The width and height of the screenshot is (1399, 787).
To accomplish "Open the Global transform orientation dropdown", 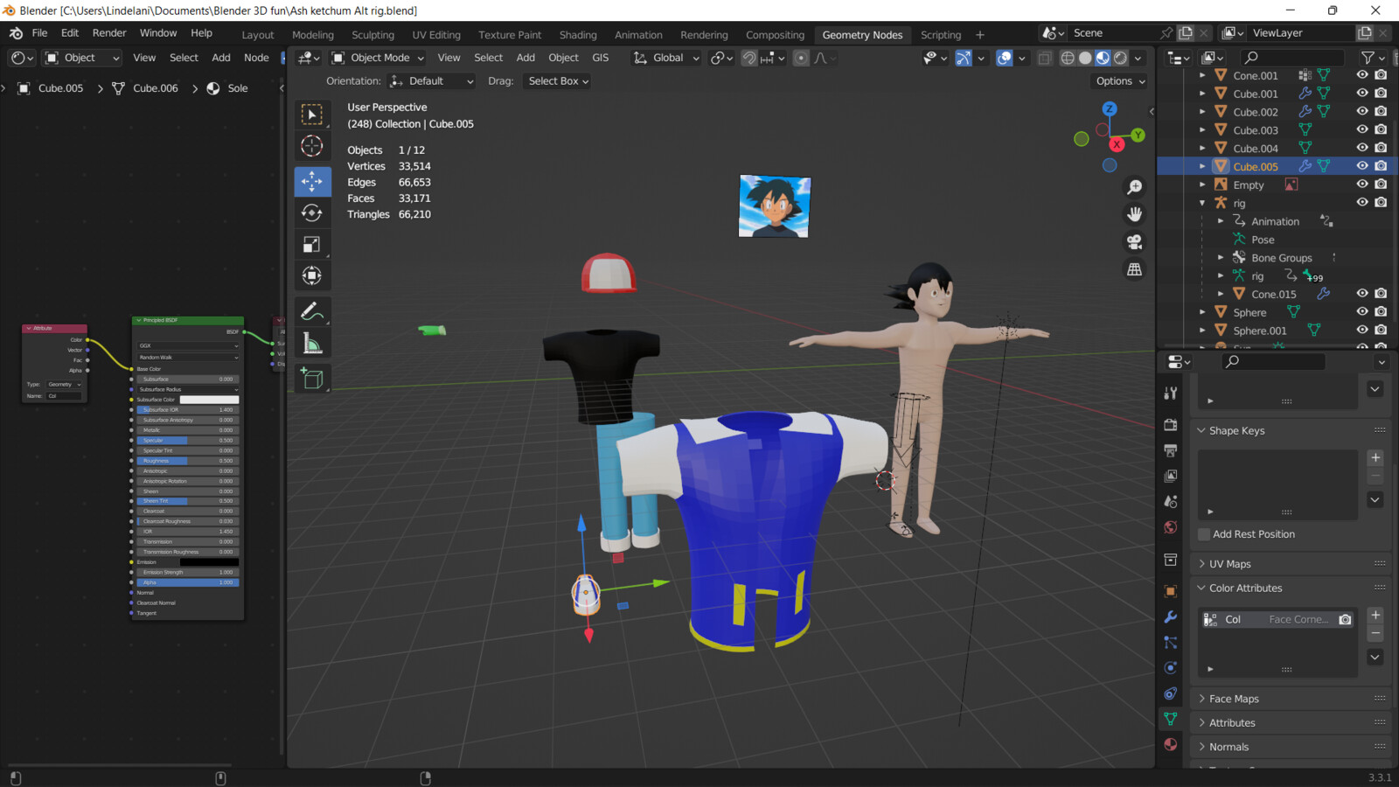I will [666, 58].
